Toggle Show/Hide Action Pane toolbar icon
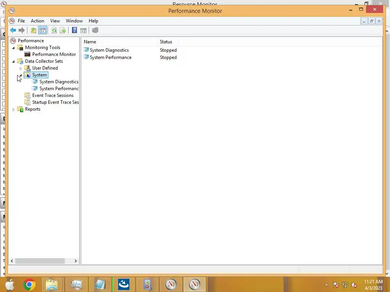This screenshot has width=390, height=292. 83,30
